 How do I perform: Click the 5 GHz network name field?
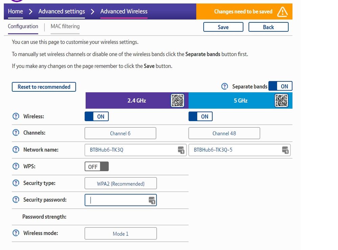click(240, 150)
